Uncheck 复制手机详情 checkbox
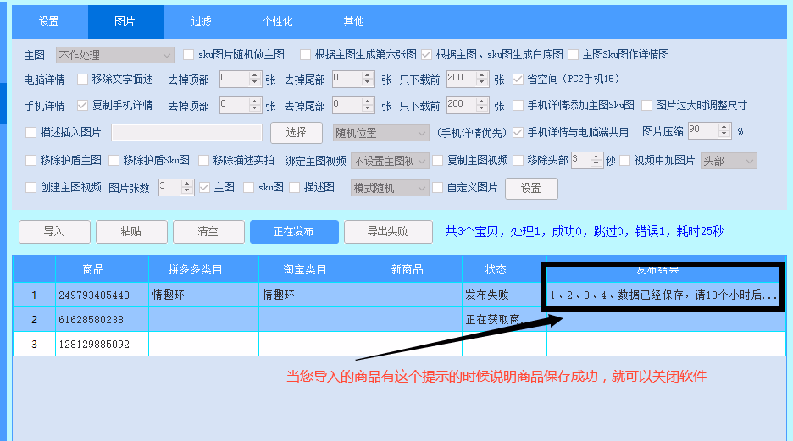793x441 pixels. click(x=82, y=105)
